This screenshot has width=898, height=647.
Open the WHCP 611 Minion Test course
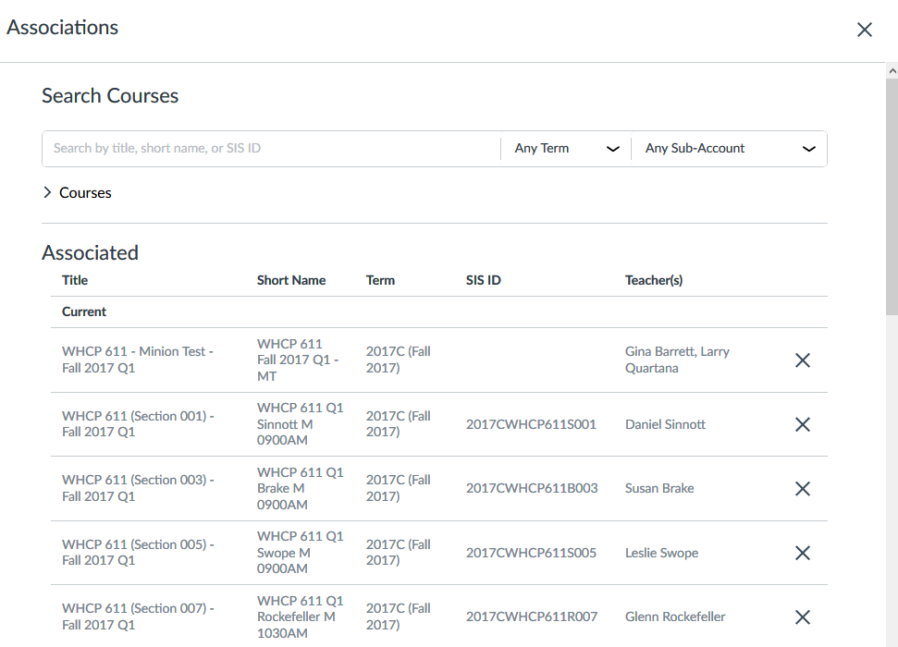[137, 360]
